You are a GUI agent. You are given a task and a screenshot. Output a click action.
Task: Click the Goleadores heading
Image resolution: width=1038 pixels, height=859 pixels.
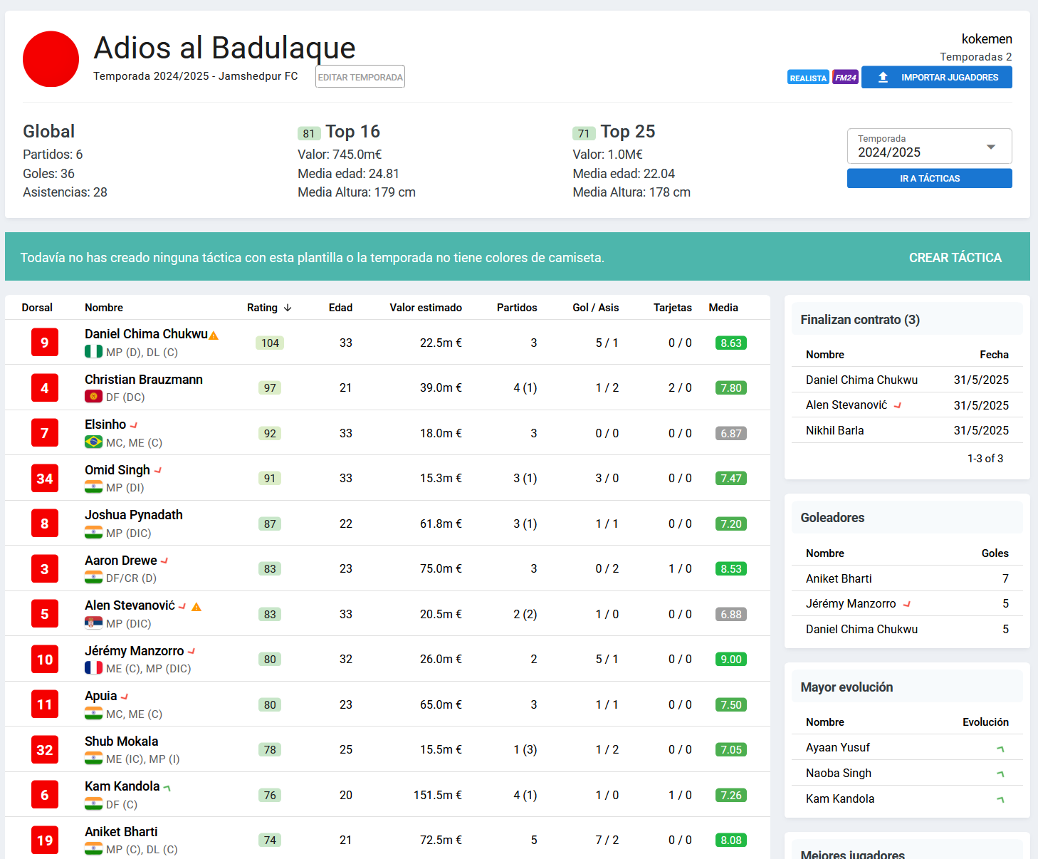832,518
